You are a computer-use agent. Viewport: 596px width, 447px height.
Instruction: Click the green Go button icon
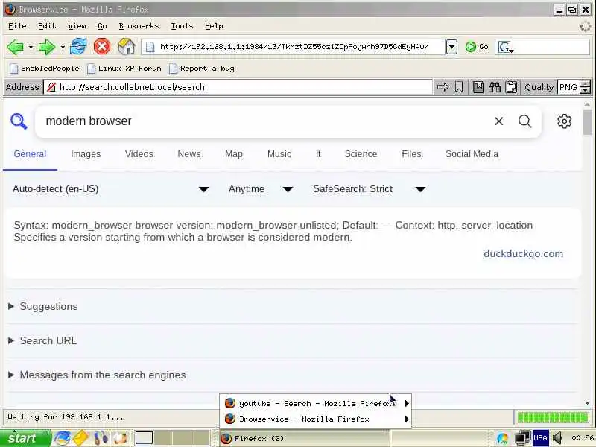coord(471,47)
